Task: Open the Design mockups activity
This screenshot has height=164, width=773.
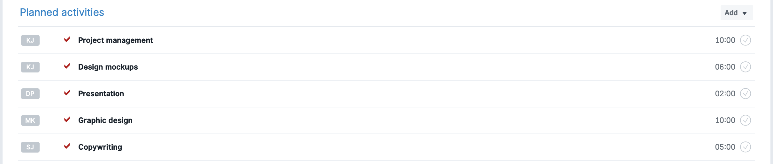Action: click(x=108, y=67)
